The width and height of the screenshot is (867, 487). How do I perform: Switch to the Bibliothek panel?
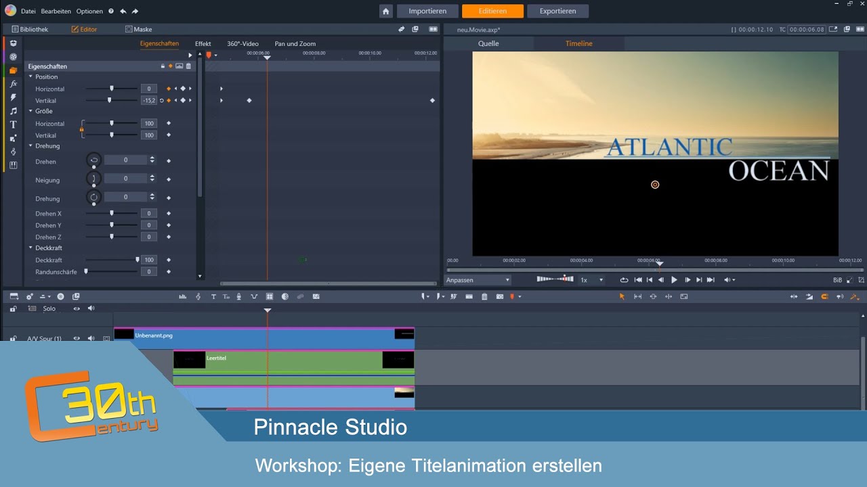point(29,29)
